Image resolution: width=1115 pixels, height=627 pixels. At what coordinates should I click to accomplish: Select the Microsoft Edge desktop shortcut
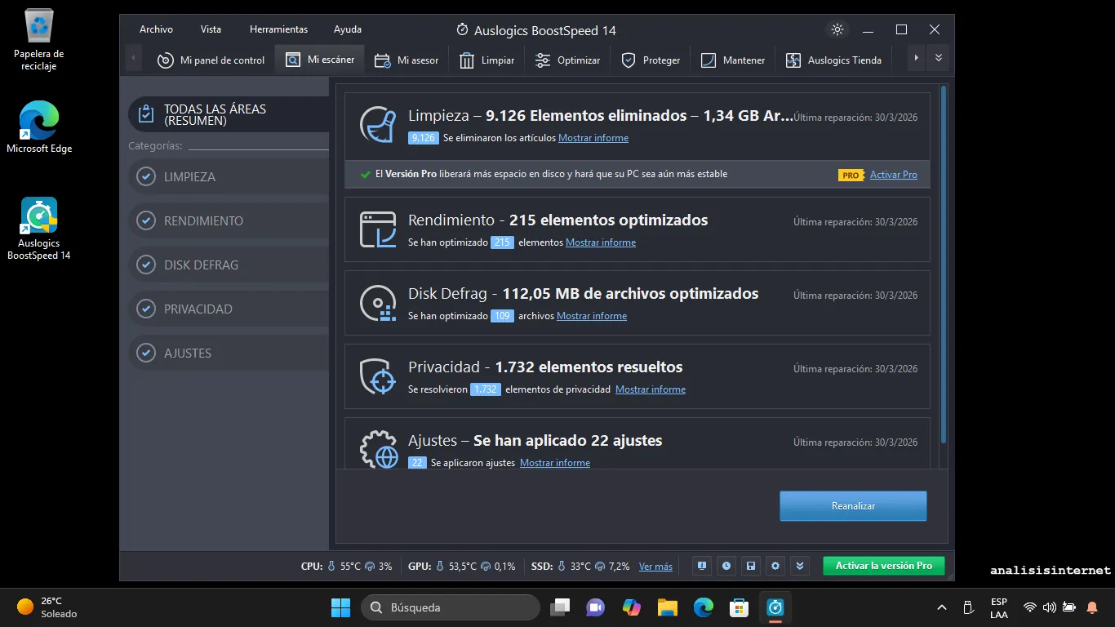[39, 127]
